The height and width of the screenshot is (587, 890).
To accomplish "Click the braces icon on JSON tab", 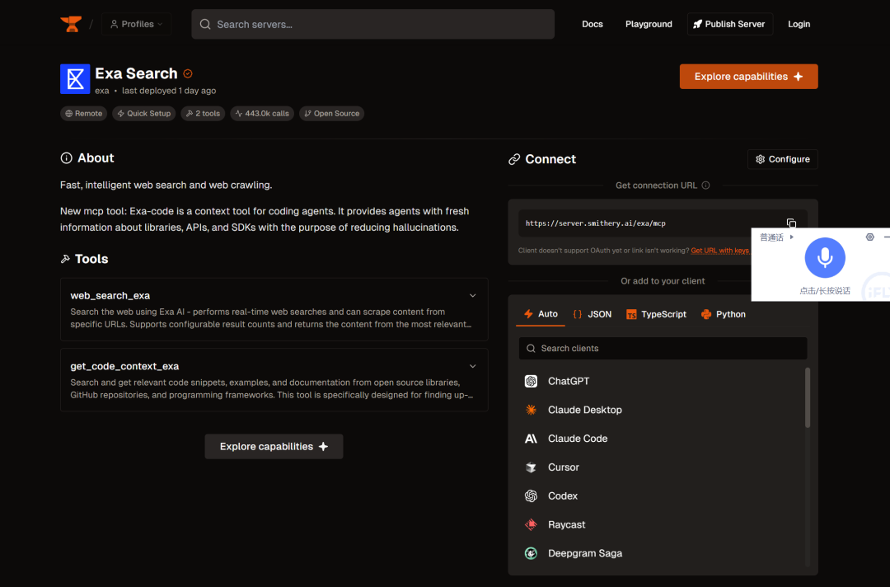I will [x=577, y=314].
